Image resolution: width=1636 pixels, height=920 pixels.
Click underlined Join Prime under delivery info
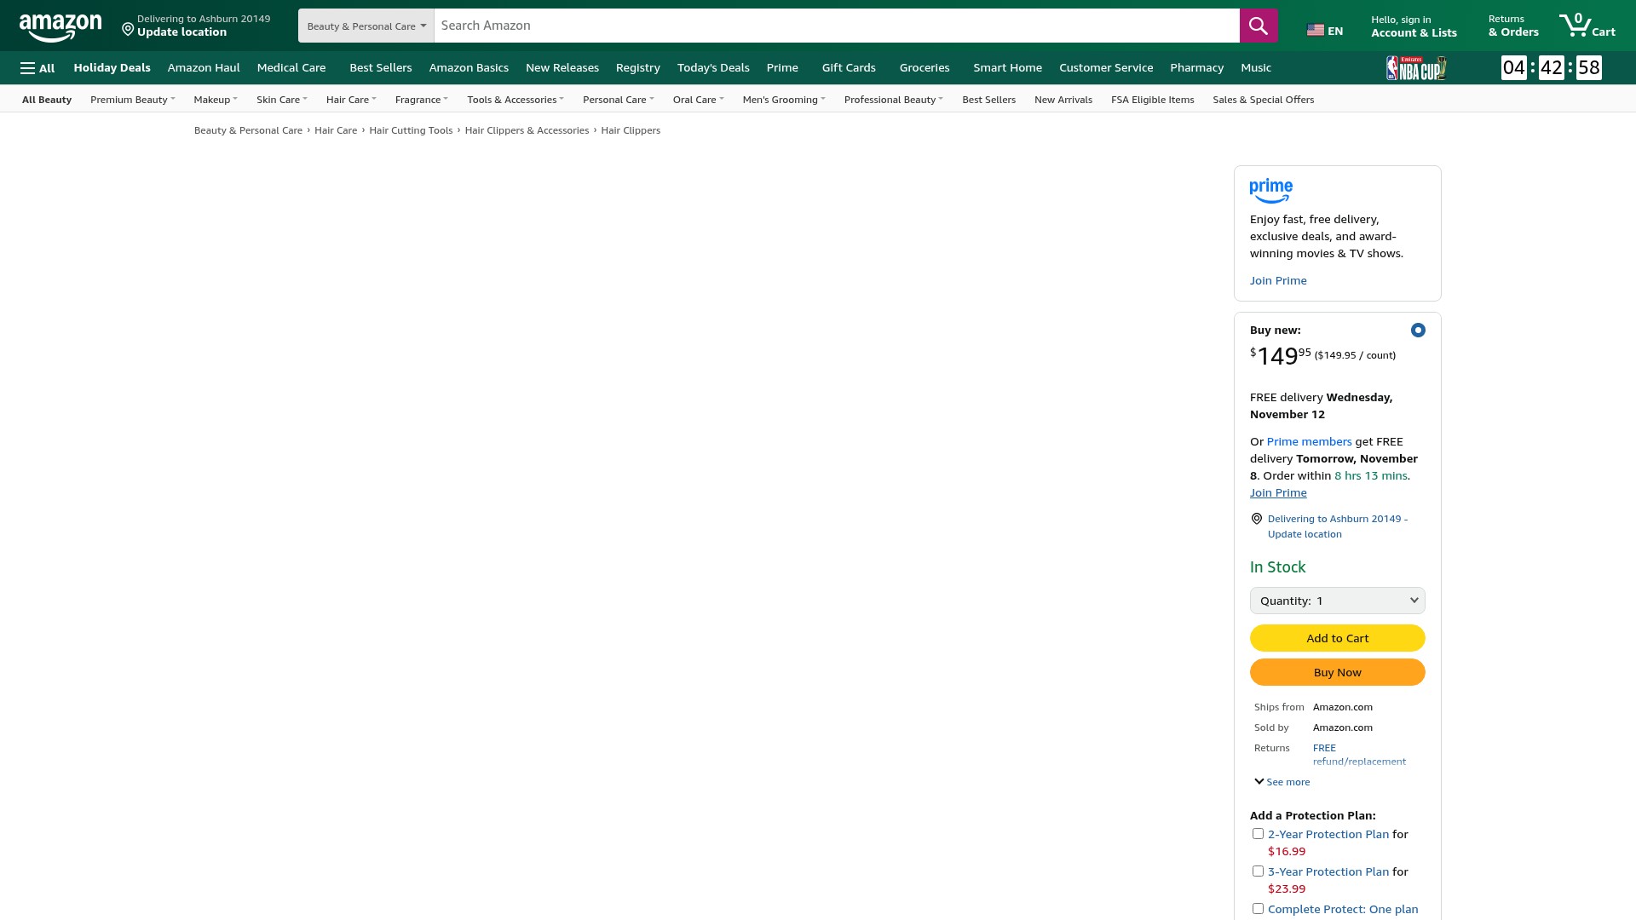pyautogui.click(x=1278, y=492)
